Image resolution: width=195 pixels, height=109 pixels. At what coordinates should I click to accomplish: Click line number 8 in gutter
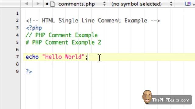17,64
